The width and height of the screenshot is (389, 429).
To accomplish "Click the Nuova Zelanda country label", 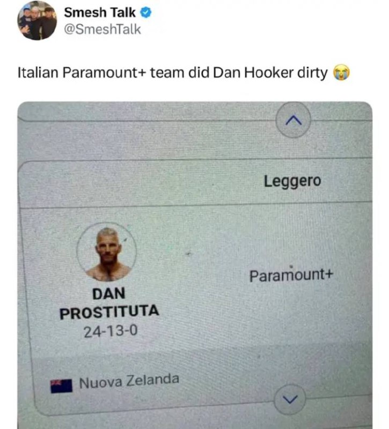I will point(129,381).
